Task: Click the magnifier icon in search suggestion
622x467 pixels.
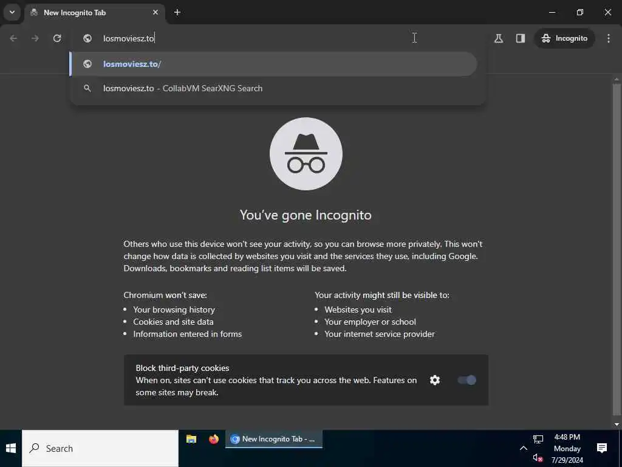Action: [87, 88]
